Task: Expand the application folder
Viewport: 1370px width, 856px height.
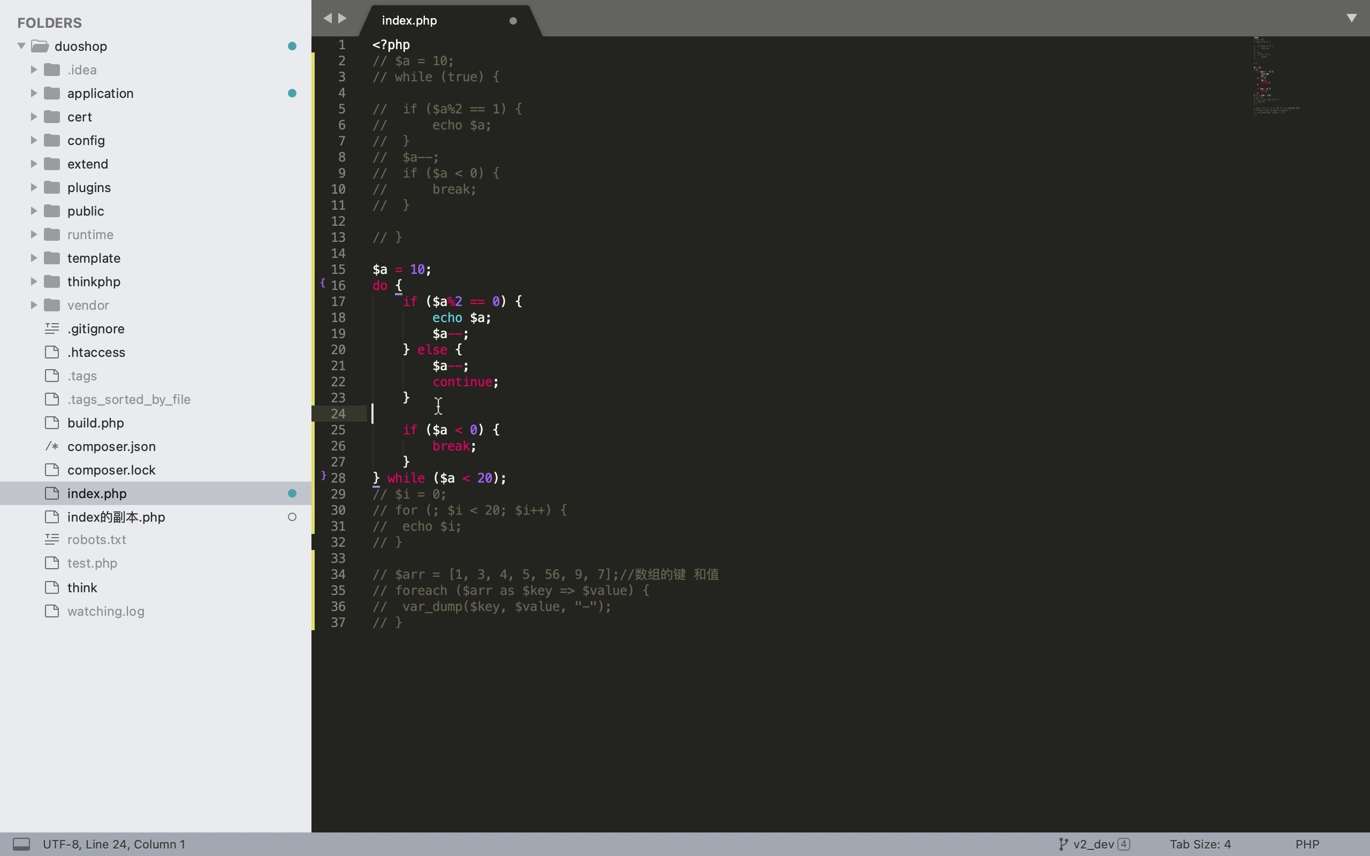Action: click(33, 93)
